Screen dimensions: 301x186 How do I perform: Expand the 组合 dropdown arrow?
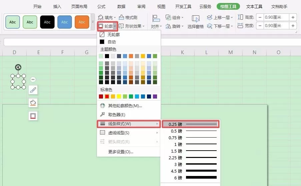tap(182, 18)
